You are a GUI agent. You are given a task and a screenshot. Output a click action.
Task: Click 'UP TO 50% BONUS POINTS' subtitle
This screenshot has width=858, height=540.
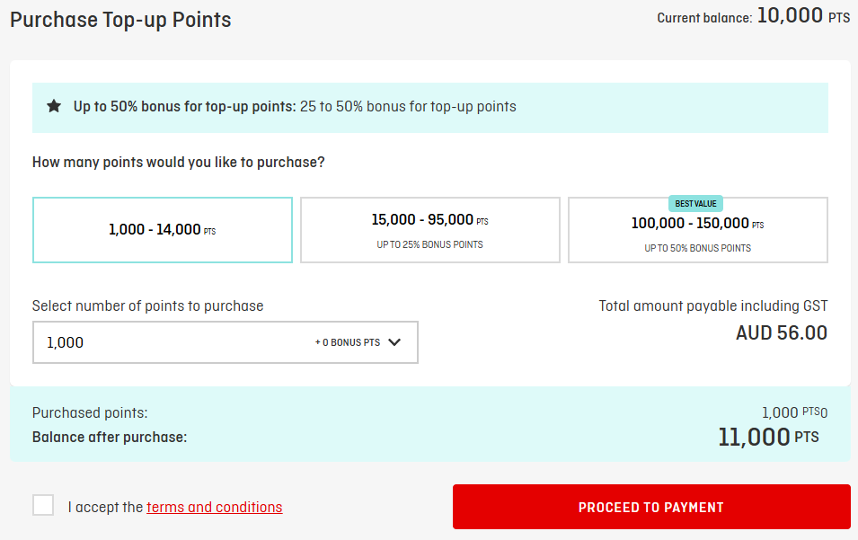(698, 248)
